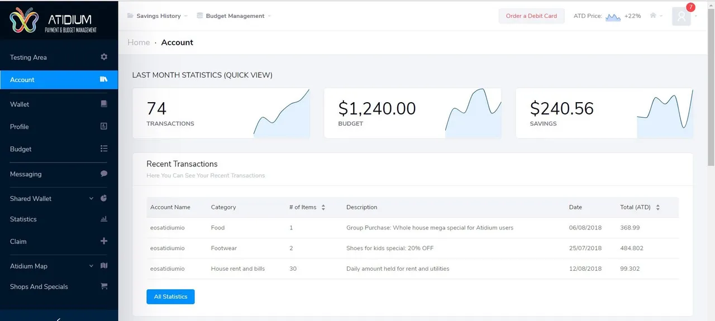The height and width of the screenshot is (321, 715).
Task: Select the Budget list icon
Action: point(104,148)
